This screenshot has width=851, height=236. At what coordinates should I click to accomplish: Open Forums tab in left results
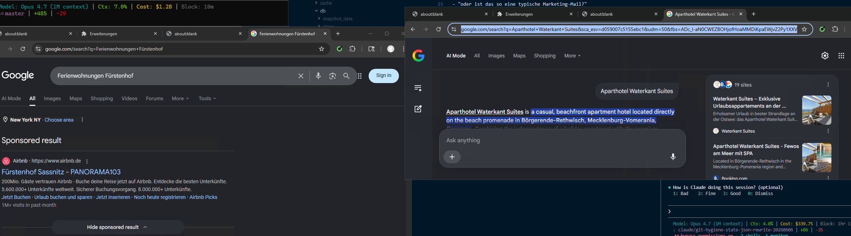(x=154, y=98)
